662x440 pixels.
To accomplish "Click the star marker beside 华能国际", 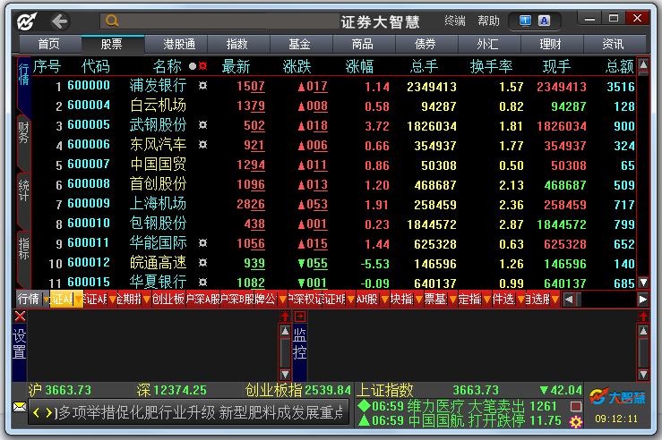I will point(203,242).
